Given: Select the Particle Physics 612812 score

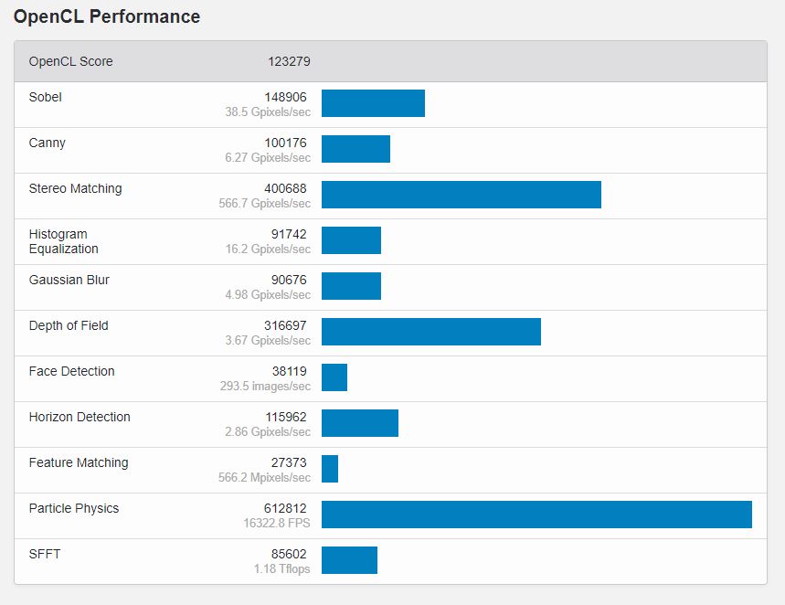Looking at the screenshot, I should point(285,508).
